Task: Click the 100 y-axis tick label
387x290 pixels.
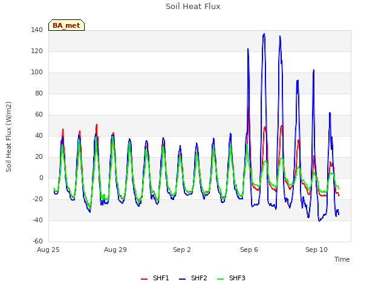Action: pos(37,72)
